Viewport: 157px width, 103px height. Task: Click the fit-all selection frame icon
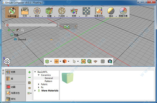(x=83, y=61)
